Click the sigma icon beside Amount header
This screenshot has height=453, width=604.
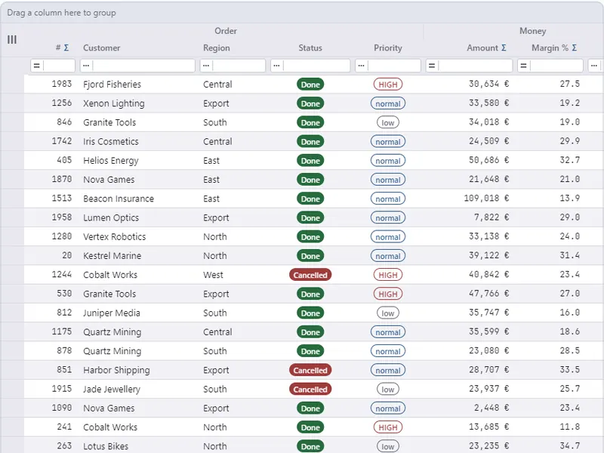pos(504,48)
